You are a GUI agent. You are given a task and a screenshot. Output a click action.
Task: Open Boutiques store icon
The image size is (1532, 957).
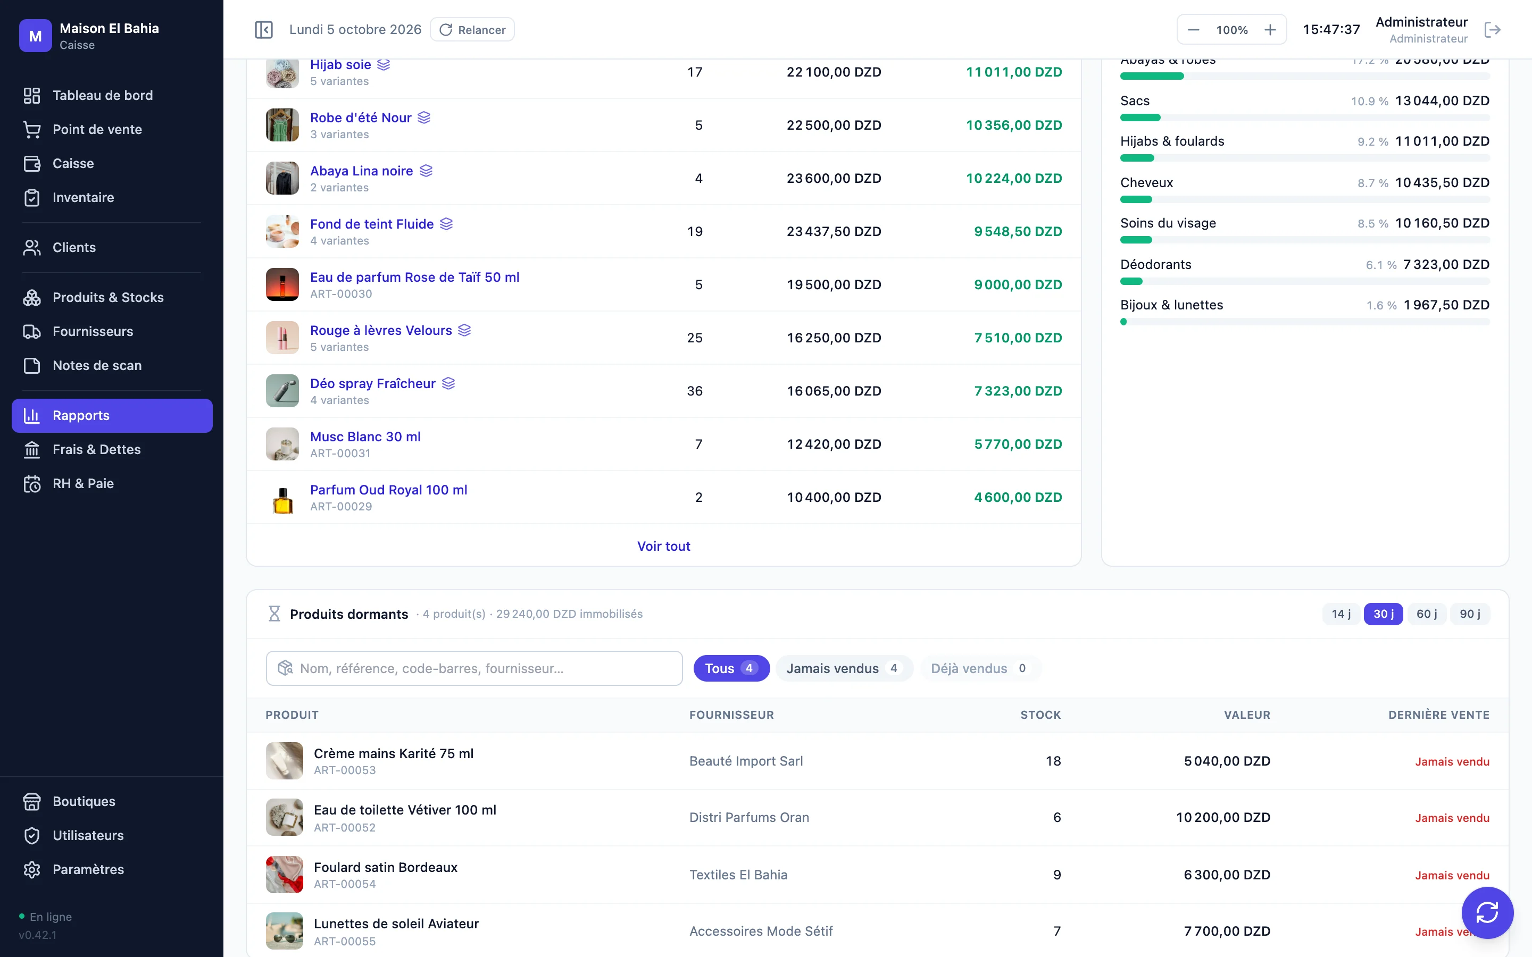(x=32, y=801)
